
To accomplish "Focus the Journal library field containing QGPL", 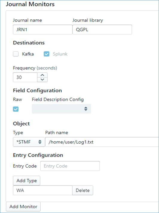I will [x=102, y=30].
